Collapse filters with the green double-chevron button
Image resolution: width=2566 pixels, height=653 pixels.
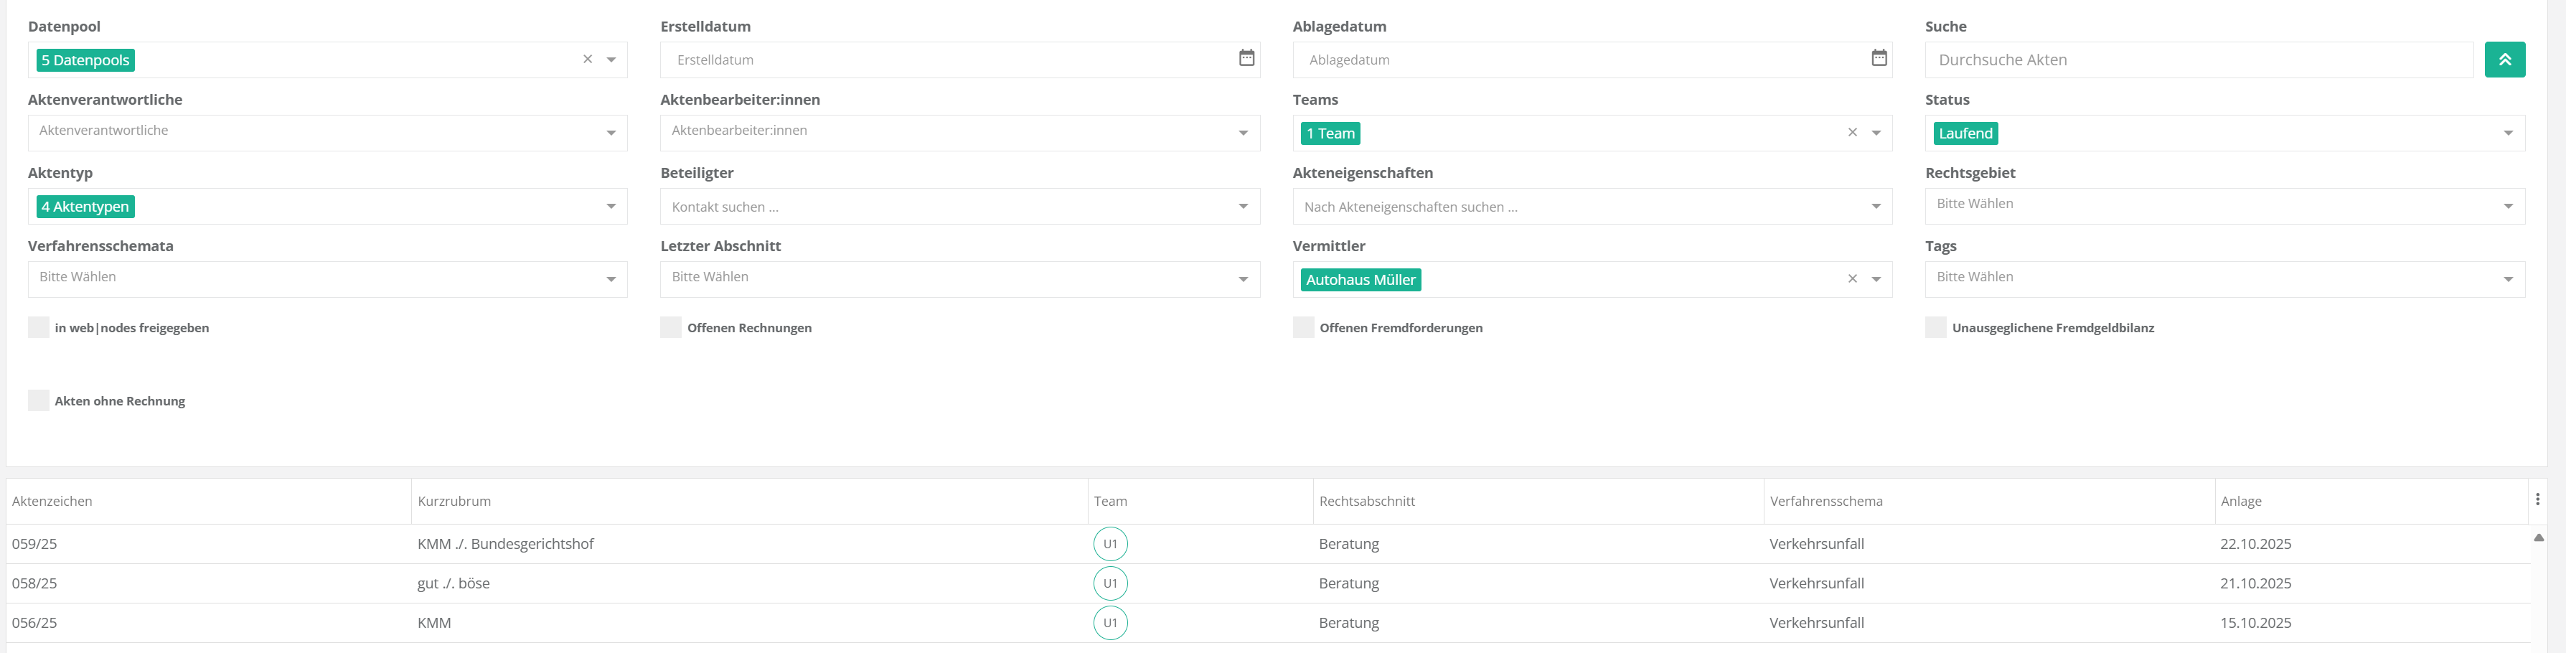pyautogui.click(x=2504, y=60)
